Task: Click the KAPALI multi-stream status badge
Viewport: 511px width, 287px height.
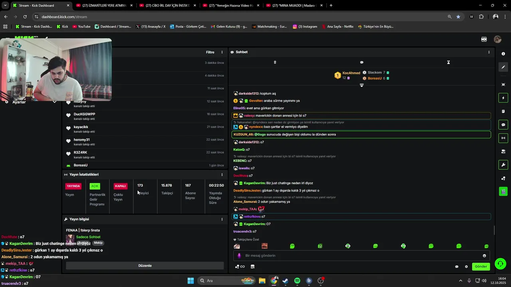Action: (x=120, y=186)
